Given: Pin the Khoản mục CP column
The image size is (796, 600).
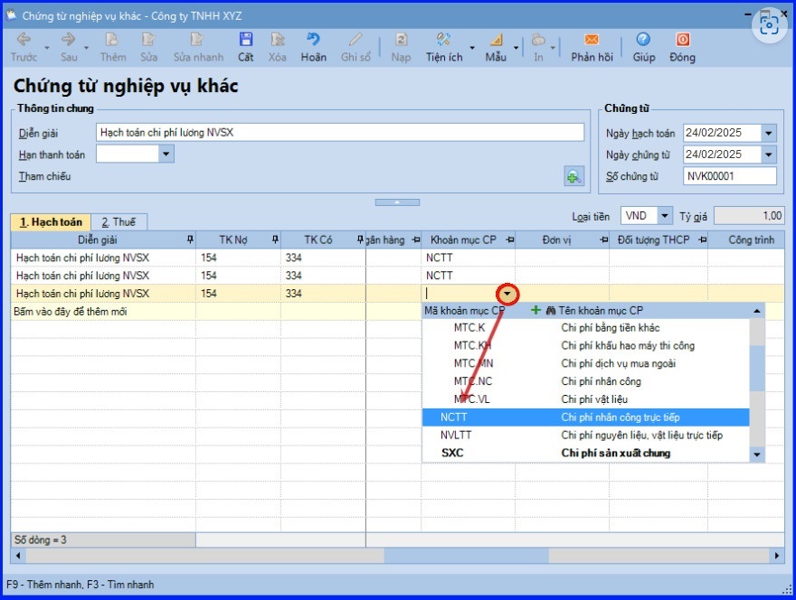Looking at the screenshot, I should click(508, 239).
